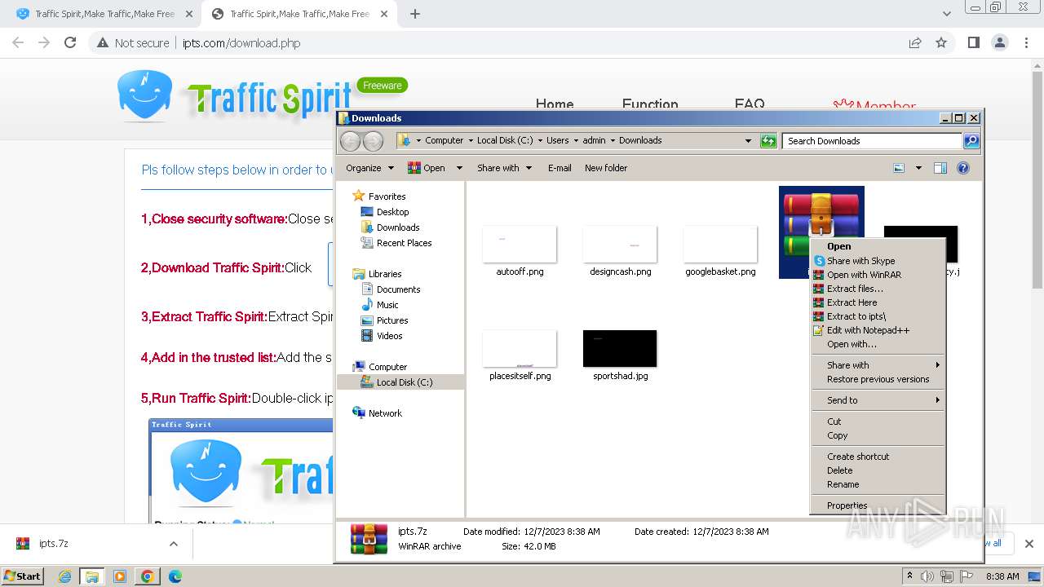Select designcash.png file

[x=620, y=252]
